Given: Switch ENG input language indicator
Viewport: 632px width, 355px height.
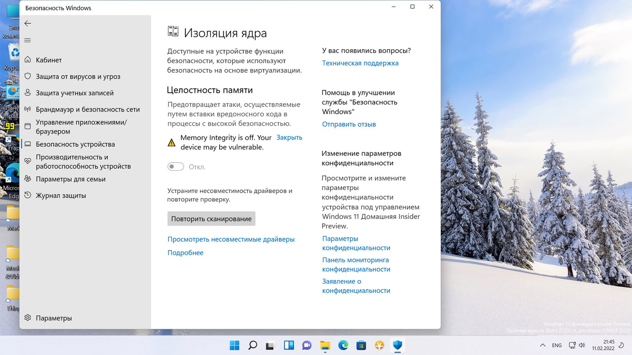Looking at the screenshot, I should 557,345.
